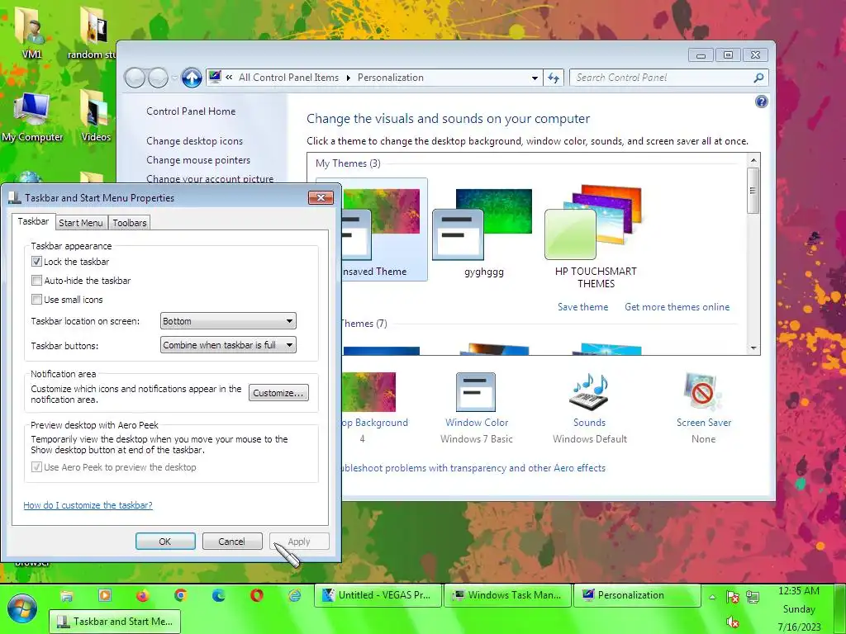The width and height of the screenshot is (846, 634).
Task: Click the Control Panel help icon
Action: [761, 102]
